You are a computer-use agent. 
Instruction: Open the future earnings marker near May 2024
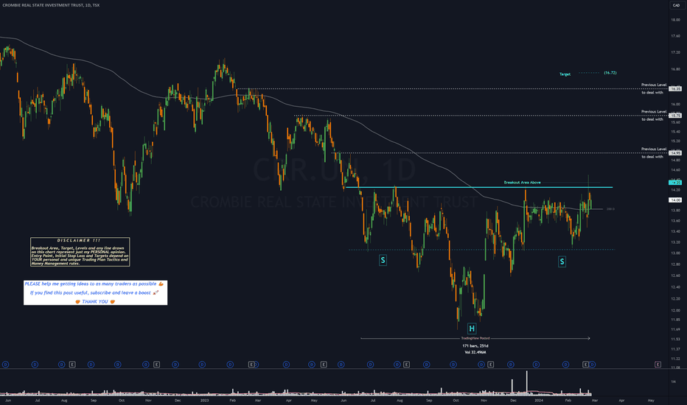pos(658,364)
